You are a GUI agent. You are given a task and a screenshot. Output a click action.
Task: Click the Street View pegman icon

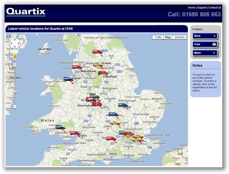[15, 57]
